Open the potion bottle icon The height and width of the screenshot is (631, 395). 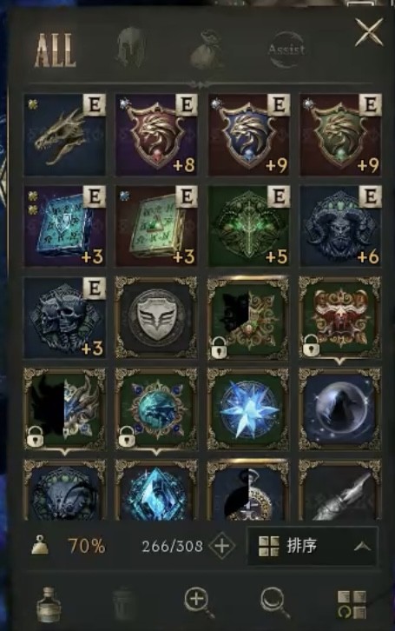point(49,604)
